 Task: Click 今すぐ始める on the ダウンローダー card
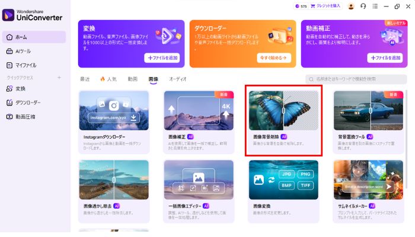pyautogui.click(x=274, y=58)
